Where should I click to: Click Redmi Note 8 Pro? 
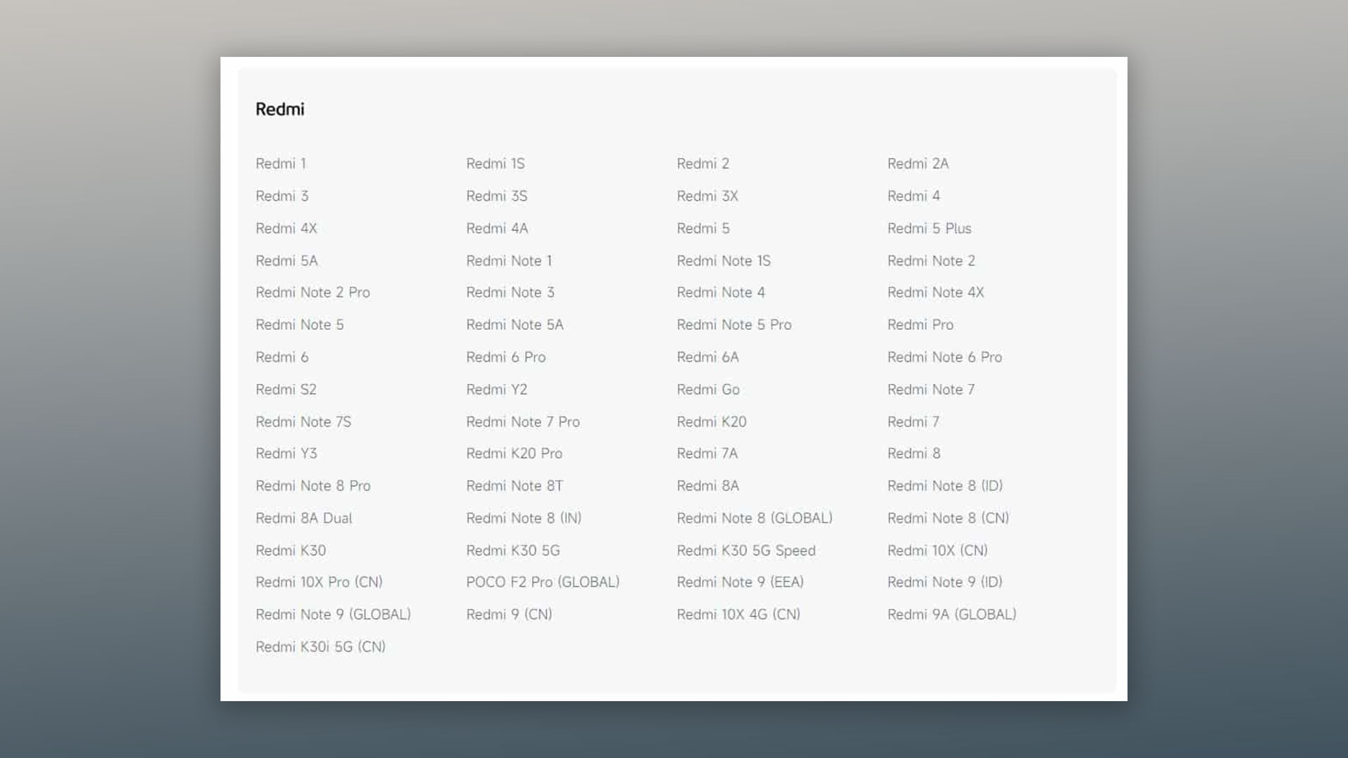tap(313, 486)
